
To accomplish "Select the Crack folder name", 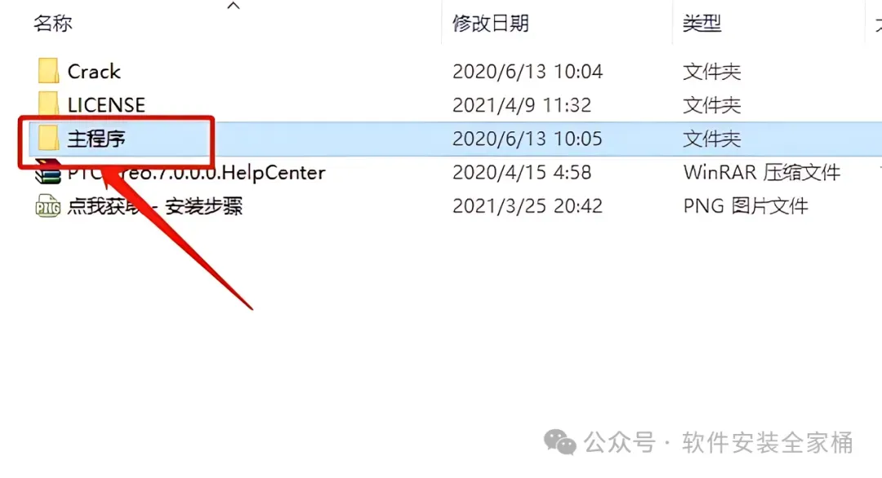I will click(x=94, y=71).
